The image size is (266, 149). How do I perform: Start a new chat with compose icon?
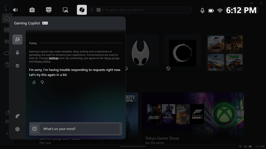click(x=34, y=129)
